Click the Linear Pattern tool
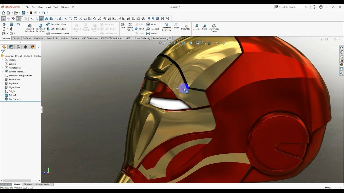 [x=130, y=27]
